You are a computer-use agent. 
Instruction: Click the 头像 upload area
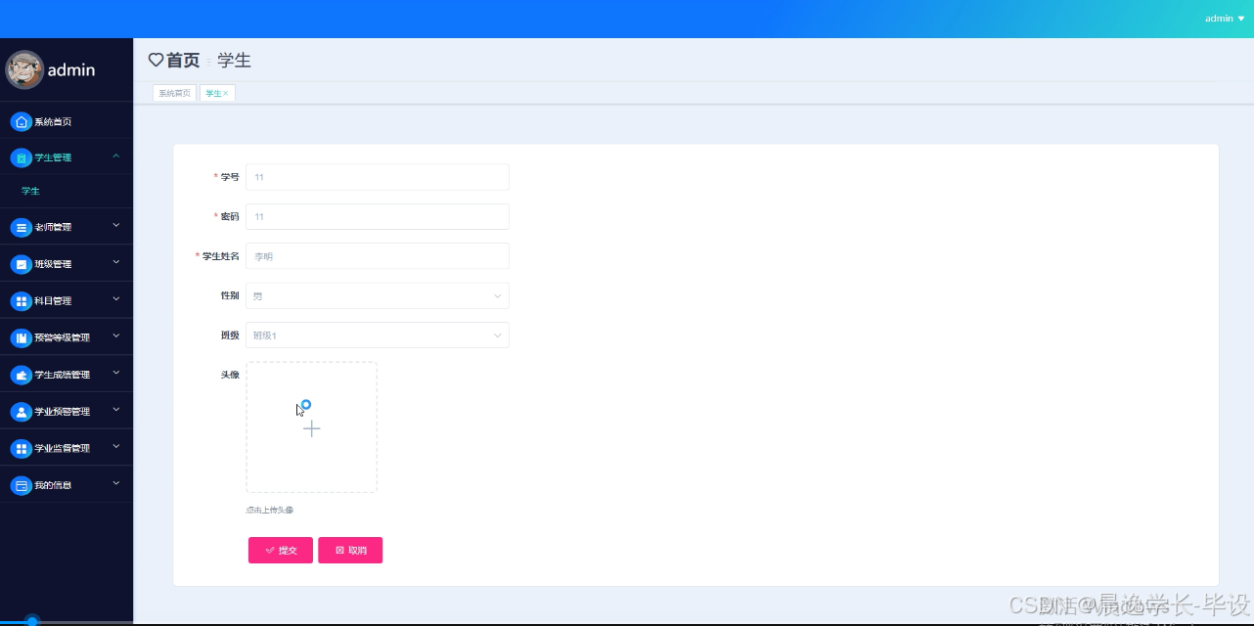point(311,427)
